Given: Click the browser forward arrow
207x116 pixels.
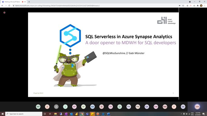Looking at the screenshot, I should 6,6.
